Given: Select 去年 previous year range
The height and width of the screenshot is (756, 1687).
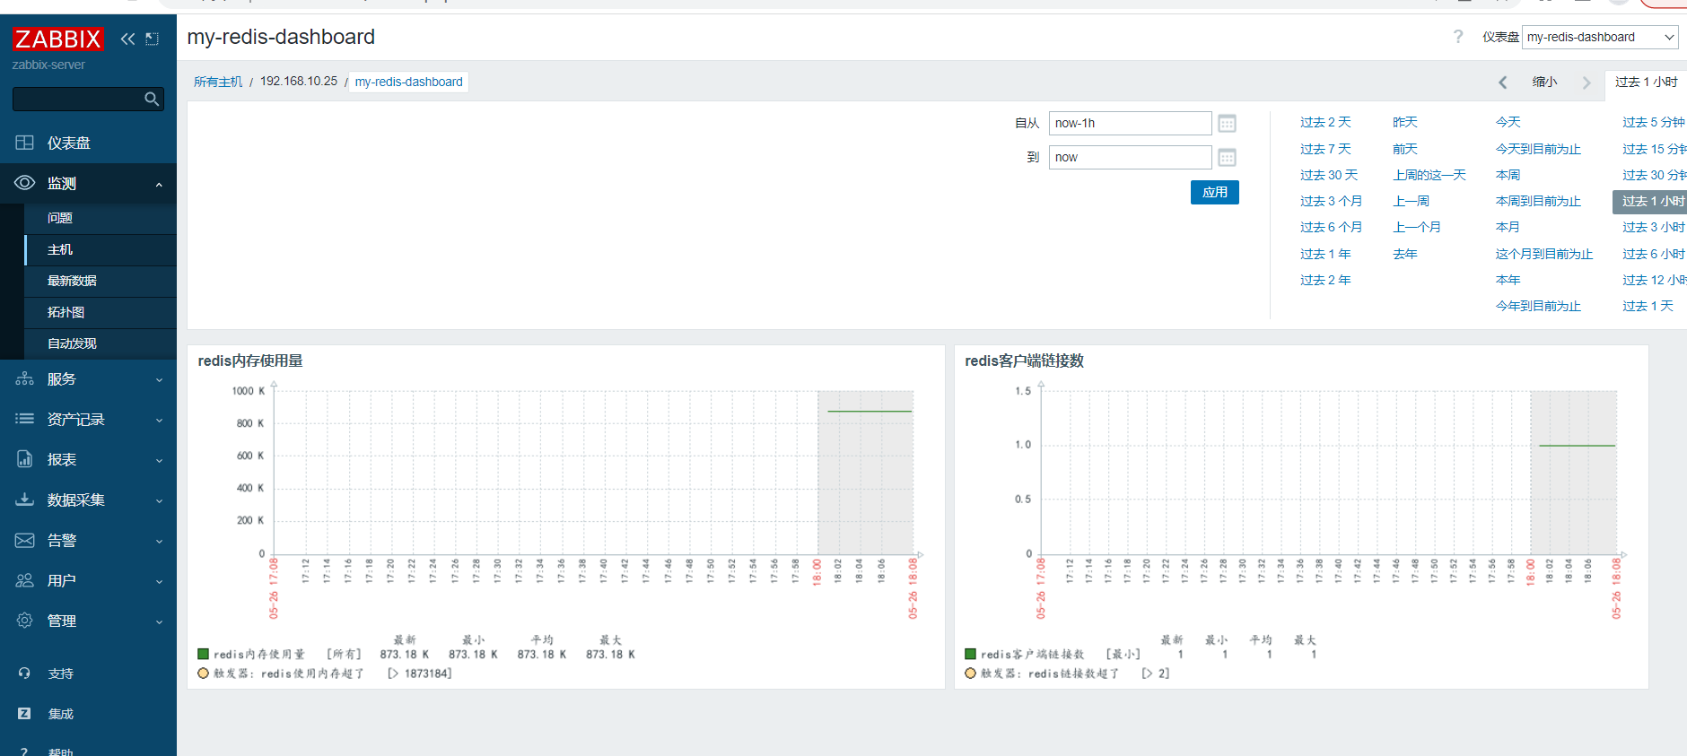Looking at the screenshot, I should 1405,254.
